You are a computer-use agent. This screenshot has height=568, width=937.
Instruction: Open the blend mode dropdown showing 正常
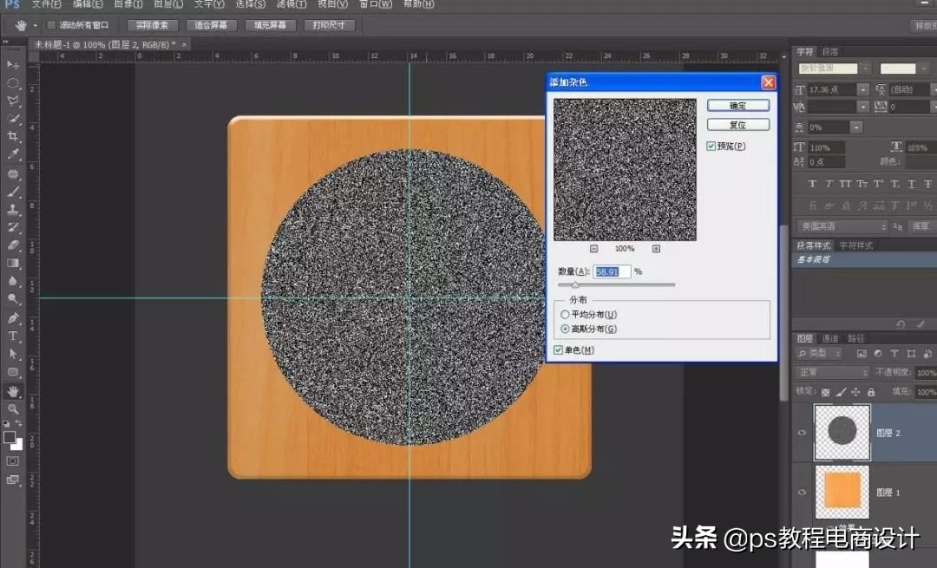[830, 372]
